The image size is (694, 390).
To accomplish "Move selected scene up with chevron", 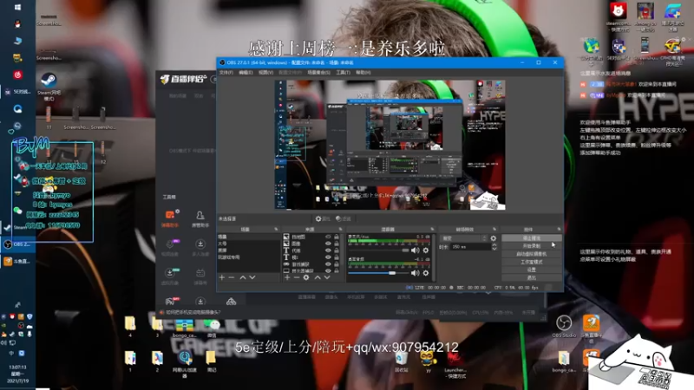I will 243,277.
